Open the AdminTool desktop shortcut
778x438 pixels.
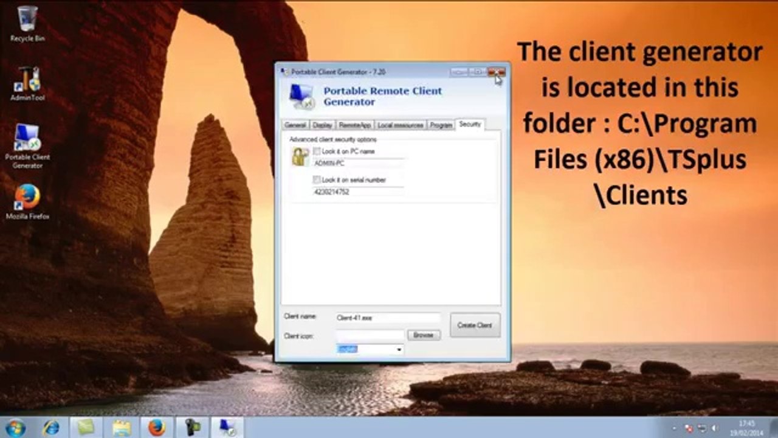(27, 82)
